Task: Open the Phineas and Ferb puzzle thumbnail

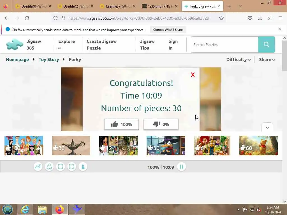Action: point(24,146)
